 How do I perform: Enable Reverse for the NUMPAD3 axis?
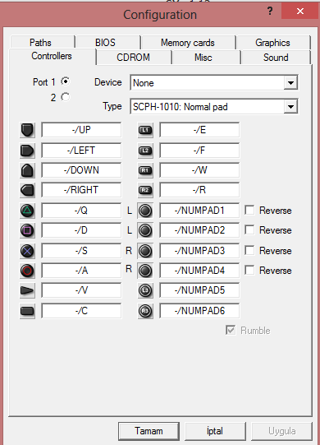tap(249, 251)
